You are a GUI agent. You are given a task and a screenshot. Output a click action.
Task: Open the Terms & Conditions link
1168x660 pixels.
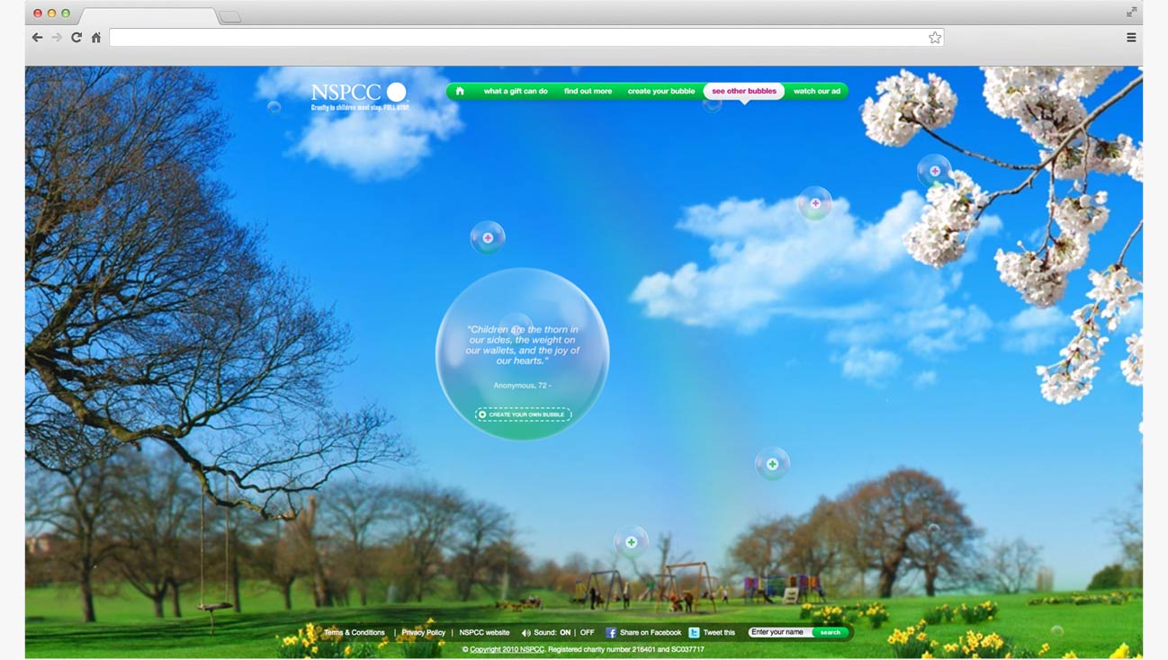tap(355, 633)
